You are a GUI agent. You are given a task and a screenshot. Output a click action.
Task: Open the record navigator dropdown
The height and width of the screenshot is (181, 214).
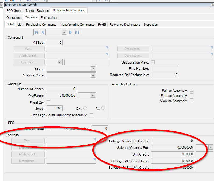coord(64,32)
